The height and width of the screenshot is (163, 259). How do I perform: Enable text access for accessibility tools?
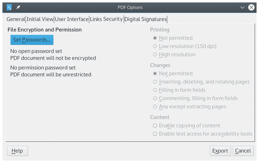point(203,134)
